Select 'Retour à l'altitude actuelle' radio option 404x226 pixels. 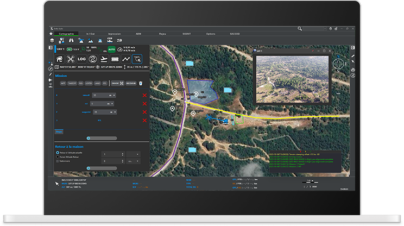(58, 153)
